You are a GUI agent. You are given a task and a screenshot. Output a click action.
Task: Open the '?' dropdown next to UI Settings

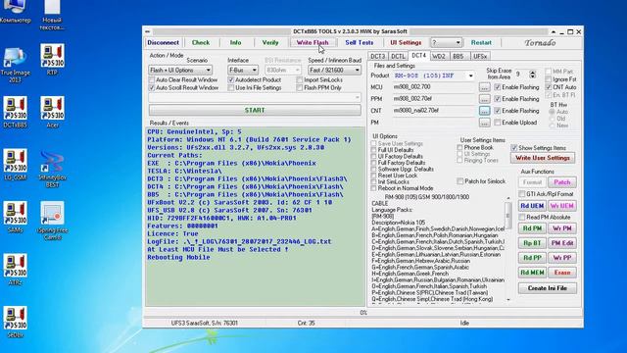[447, 42]
